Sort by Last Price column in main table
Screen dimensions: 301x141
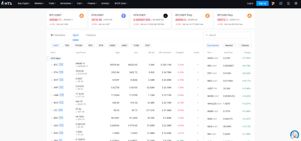[81, 52]
